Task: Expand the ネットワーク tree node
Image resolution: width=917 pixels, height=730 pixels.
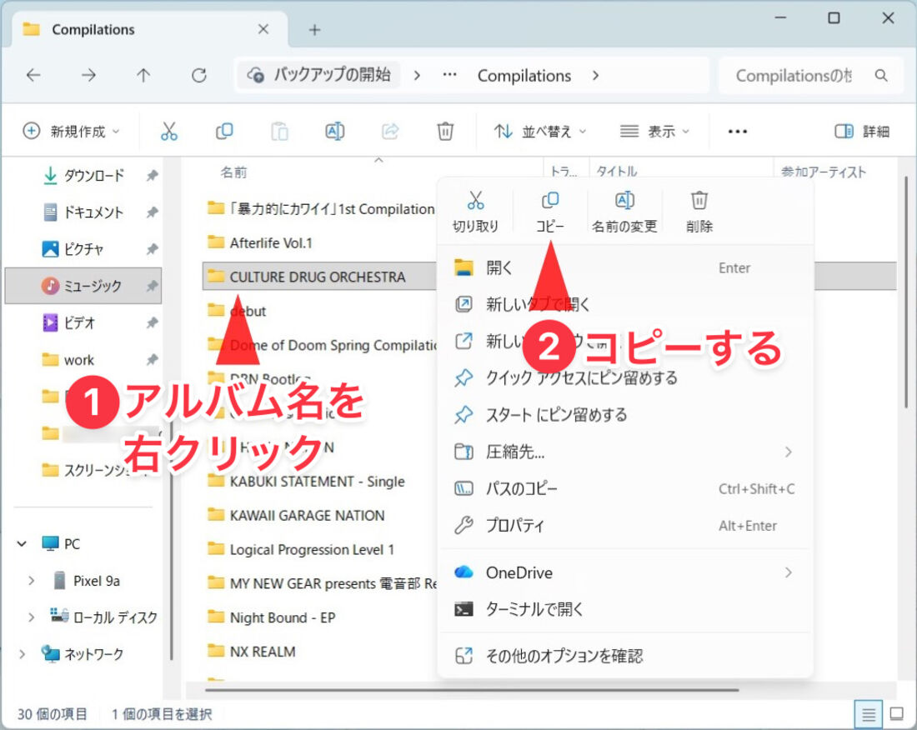Action: [x=22, y=654]
